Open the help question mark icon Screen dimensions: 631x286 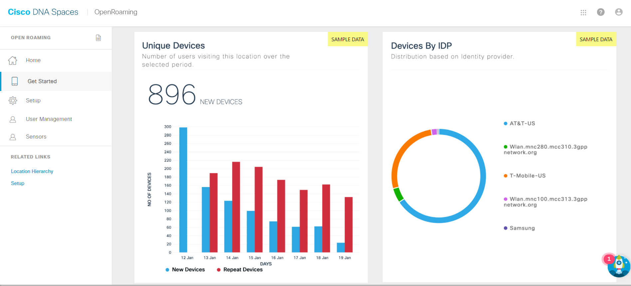click(601, 12)
